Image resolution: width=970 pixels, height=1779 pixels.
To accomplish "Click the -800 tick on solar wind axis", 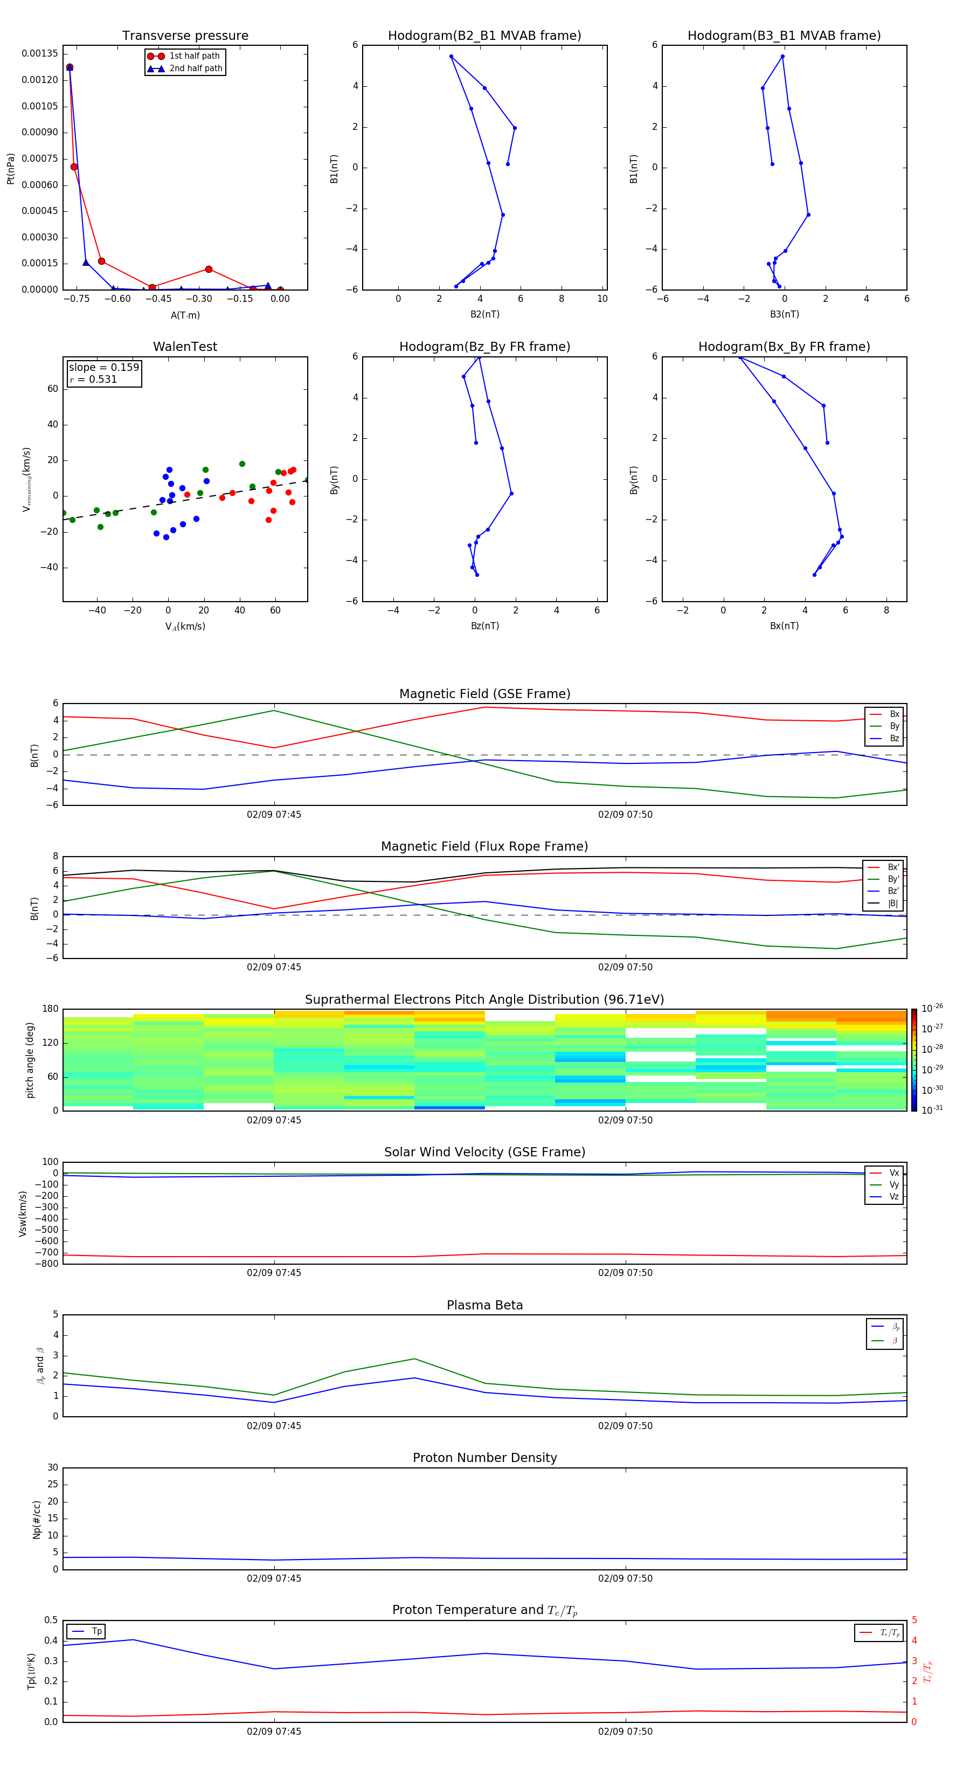I will point(46,1264).
